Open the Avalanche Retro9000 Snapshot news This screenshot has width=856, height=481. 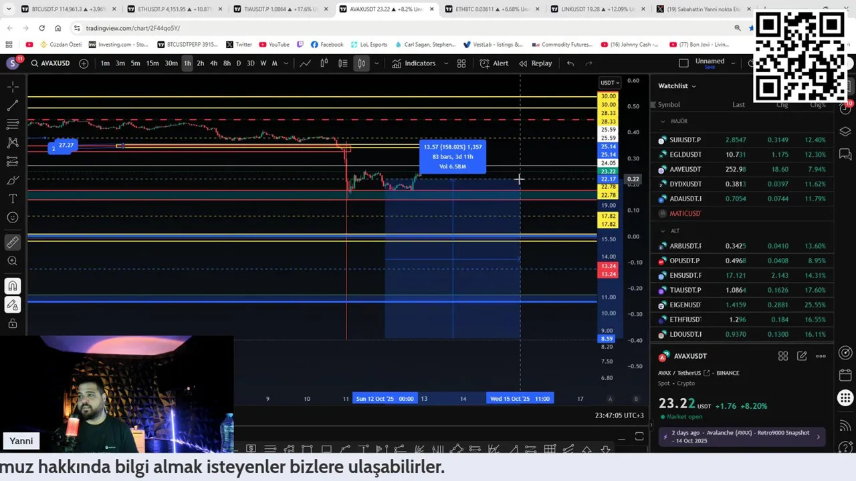coord(742,437)
